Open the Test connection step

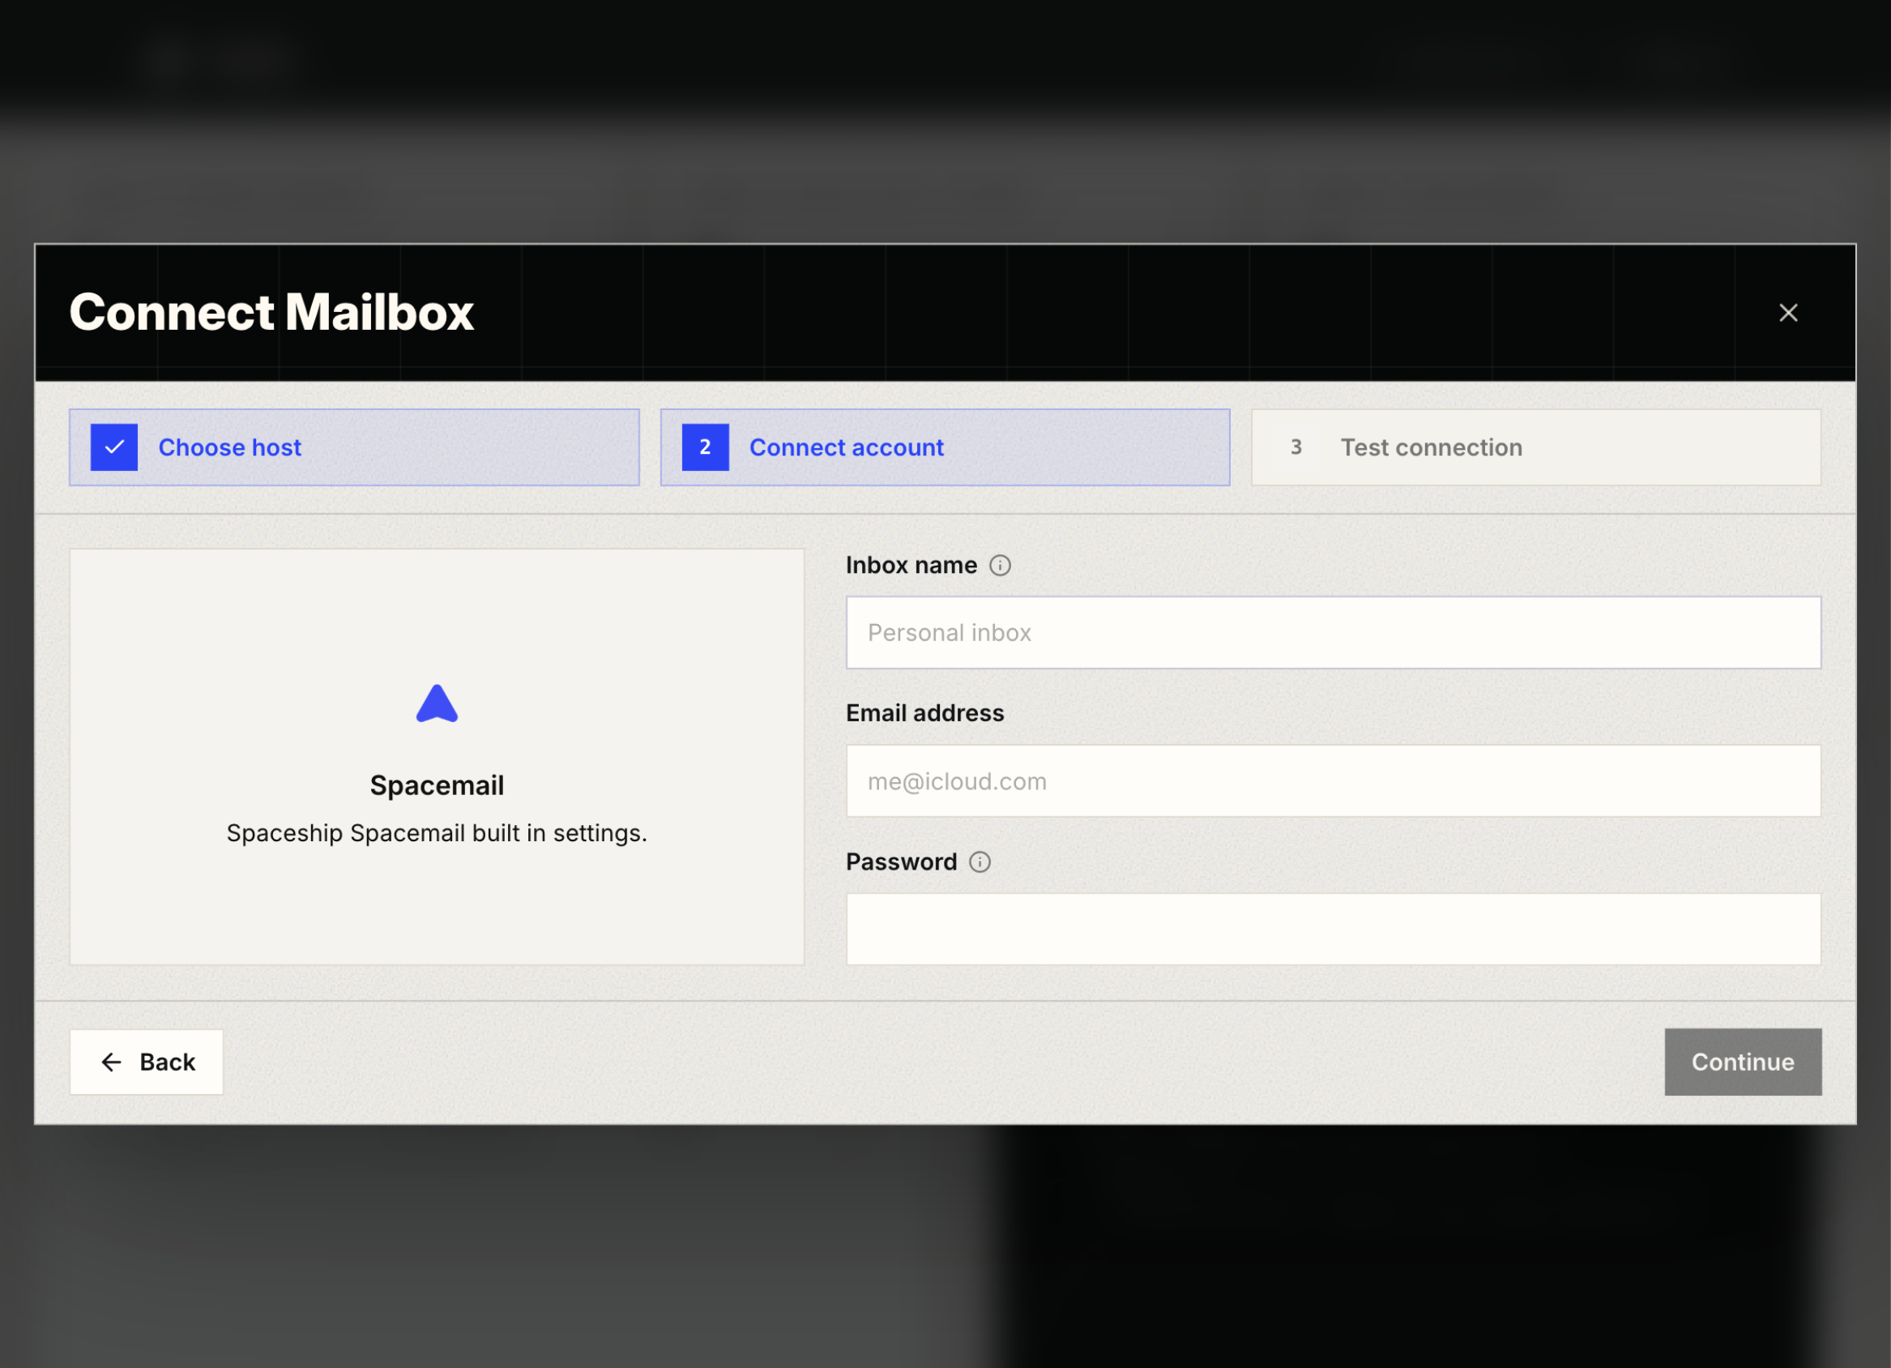coord(1536,447)
